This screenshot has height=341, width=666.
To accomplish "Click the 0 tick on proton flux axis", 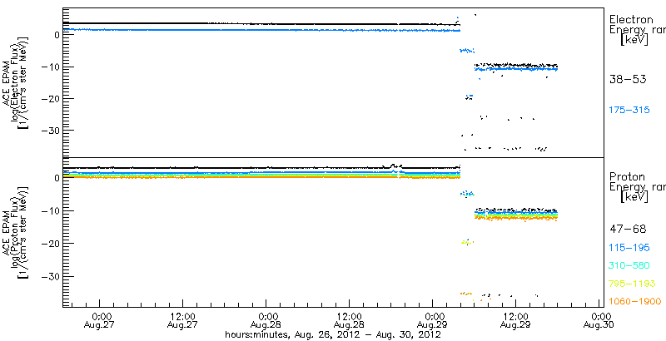I will pos(56,178).
